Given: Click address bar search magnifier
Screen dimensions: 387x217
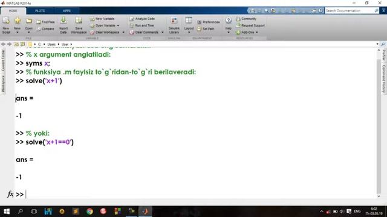Looking at the screenshot, I should (x=383, y=44).
